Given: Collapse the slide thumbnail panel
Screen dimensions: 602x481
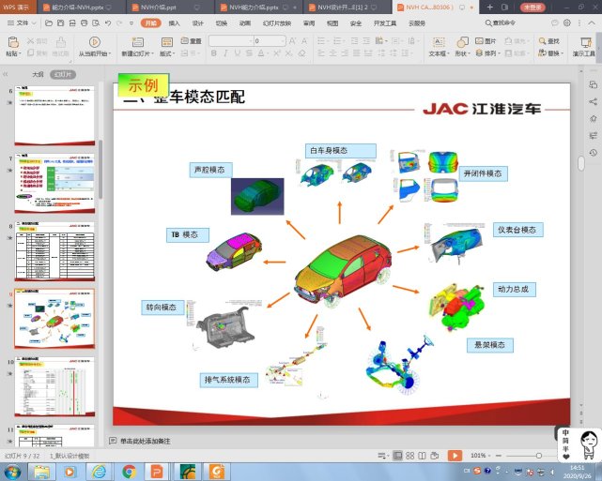Looking at the screenshot, I should point(6,74).
